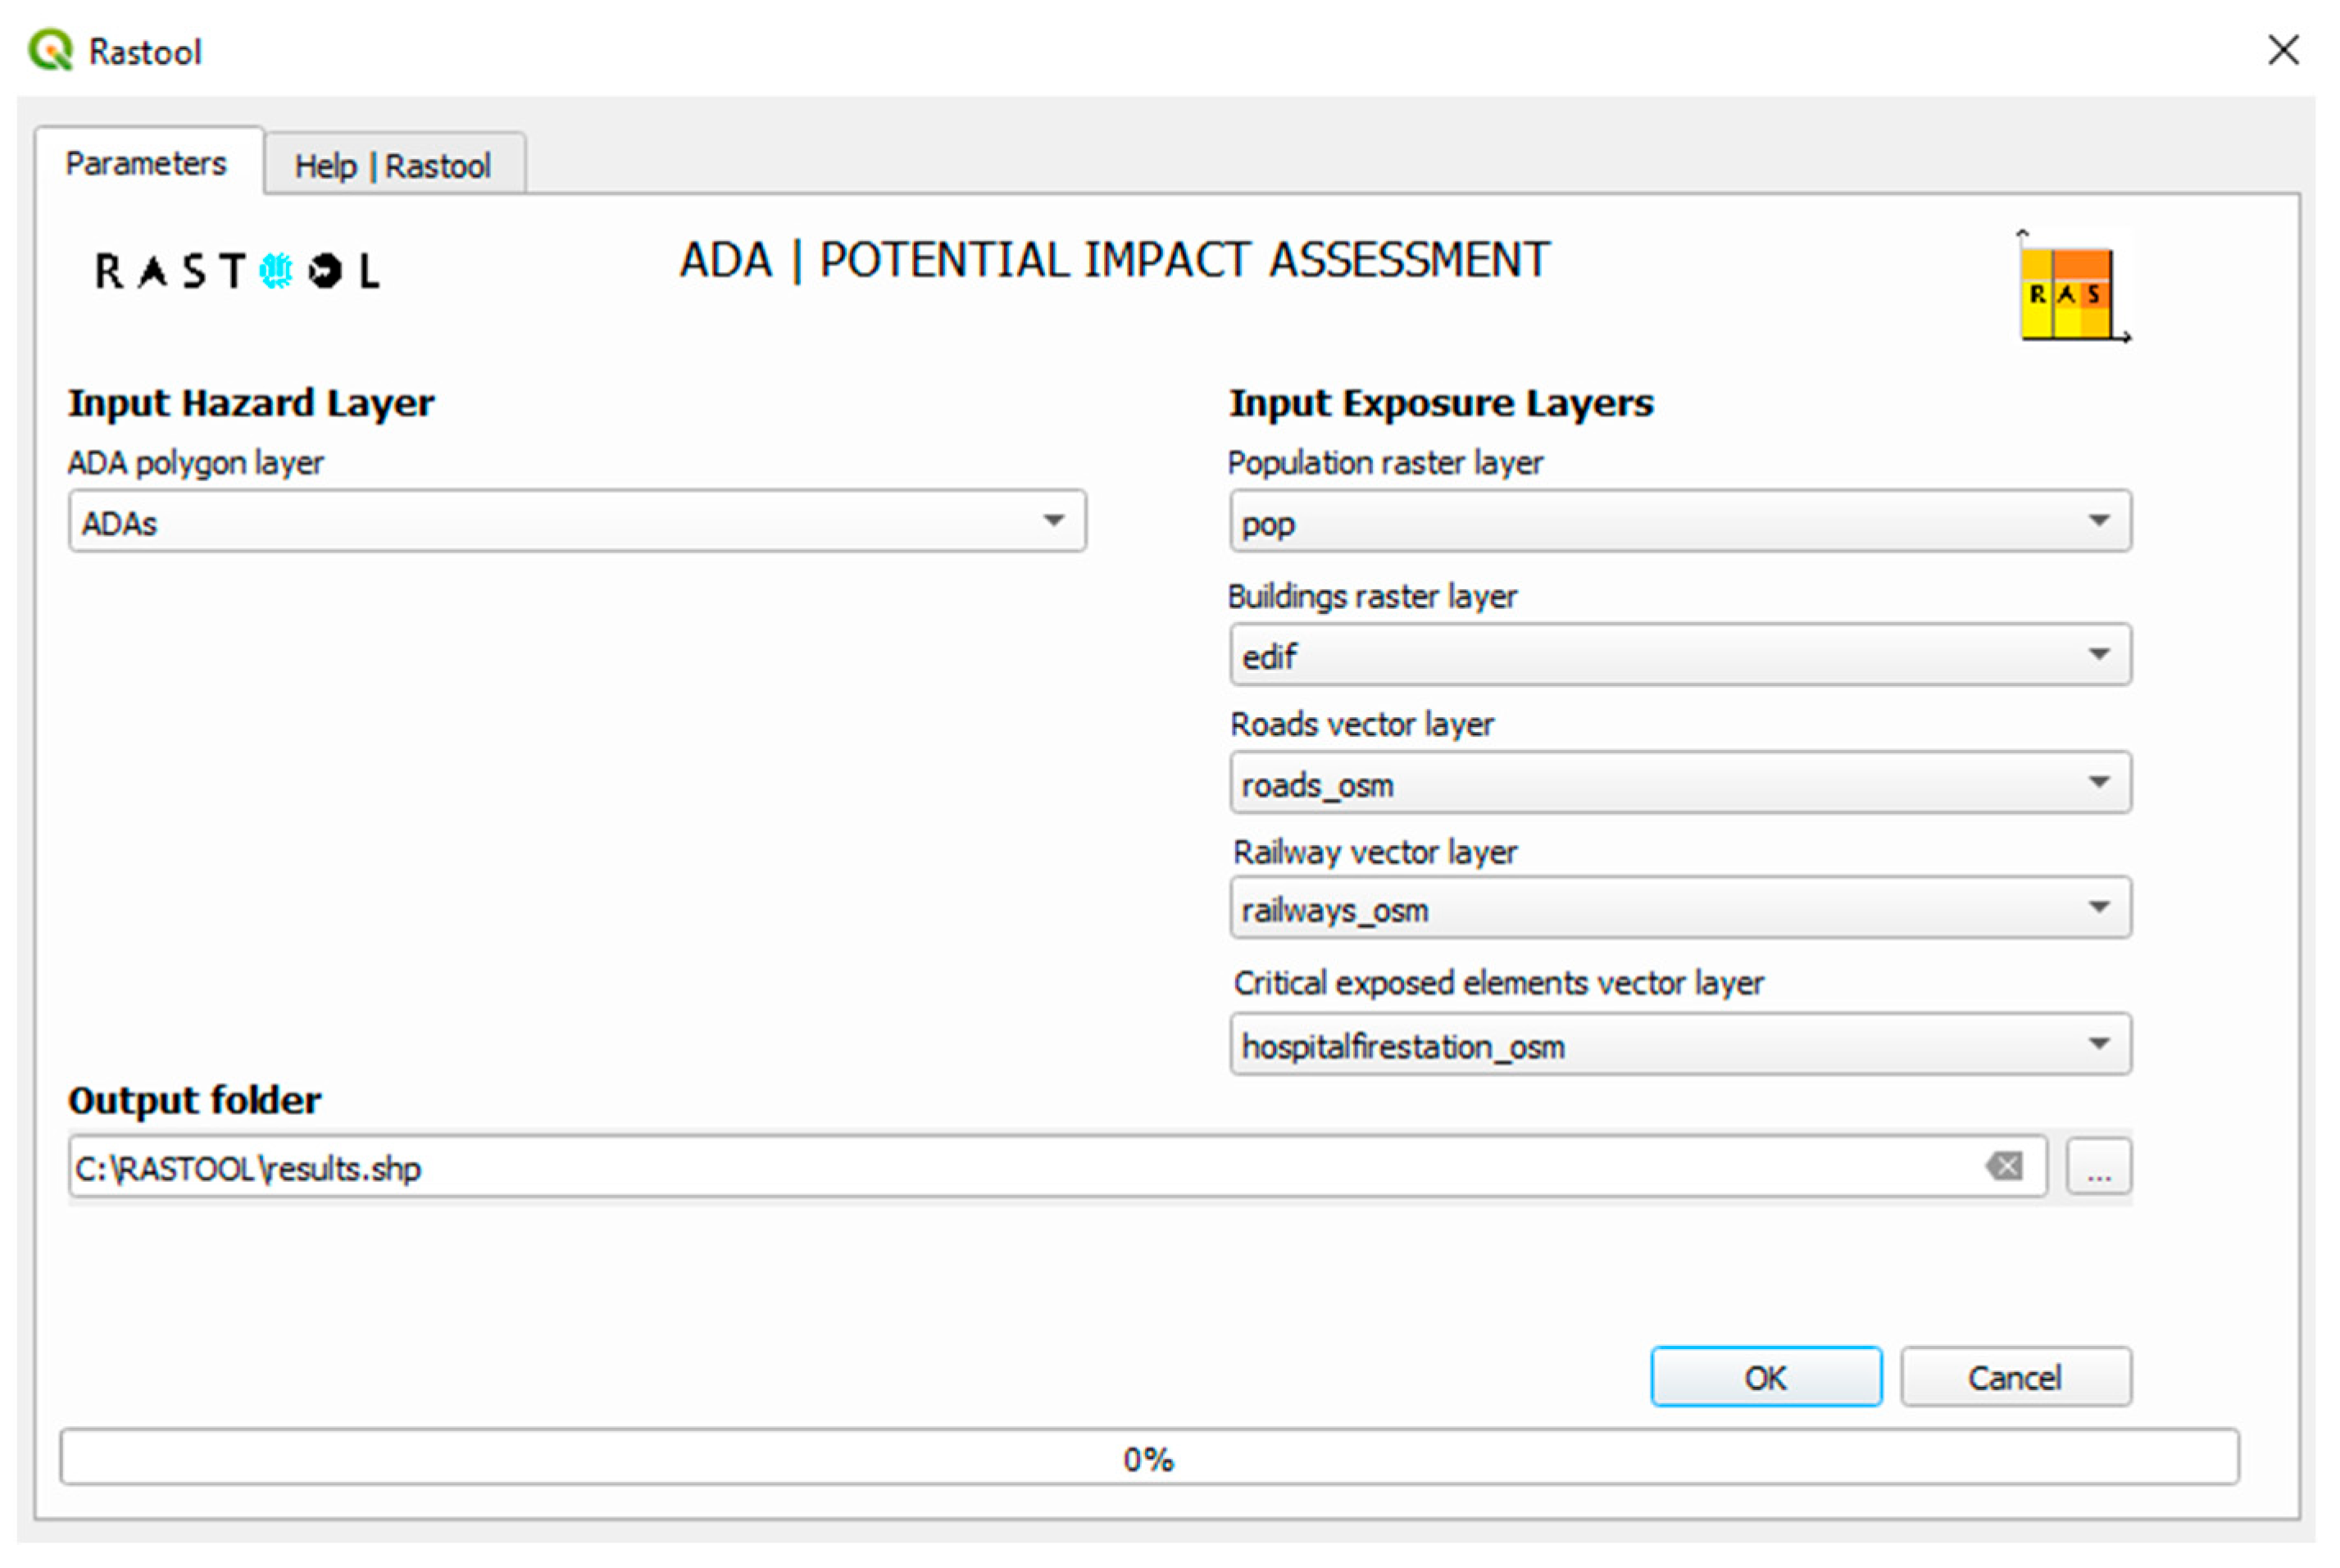The height and width of the screenshot is (1568, 2340).
Task: Click the QGIS logo in title bar
Action: pos(50,50)
